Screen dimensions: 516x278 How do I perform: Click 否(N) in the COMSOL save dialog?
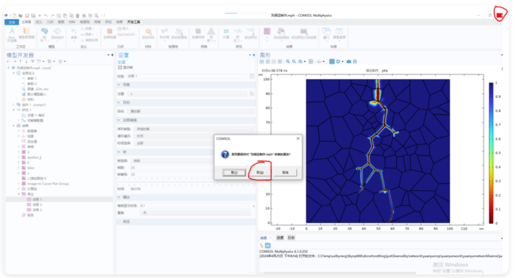[260, 173]
